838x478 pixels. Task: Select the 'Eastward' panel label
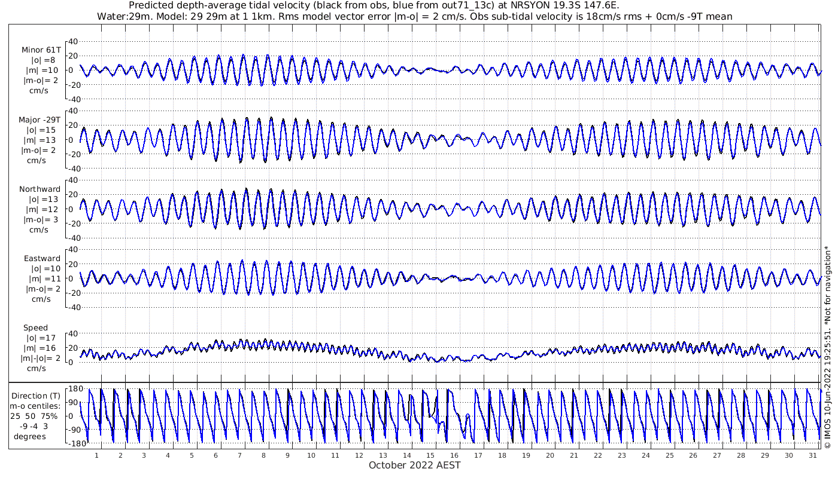pos(42,258)
